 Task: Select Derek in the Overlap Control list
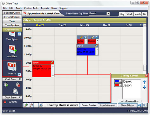pyautogui.click(x=127, y=81)
